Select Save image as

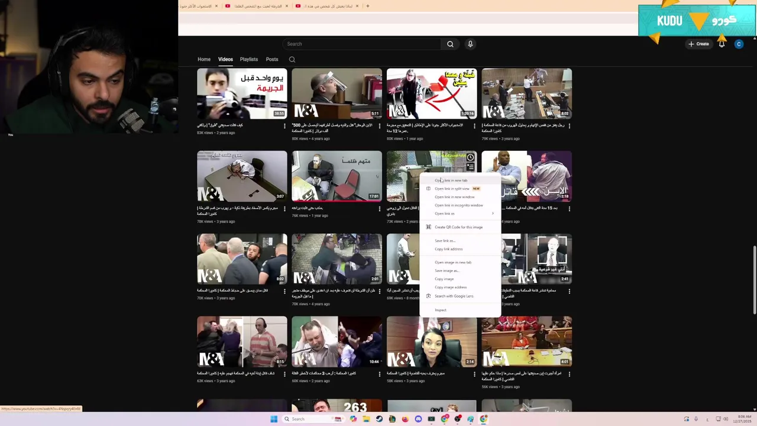pyautogui.click(x=460, y=271)
